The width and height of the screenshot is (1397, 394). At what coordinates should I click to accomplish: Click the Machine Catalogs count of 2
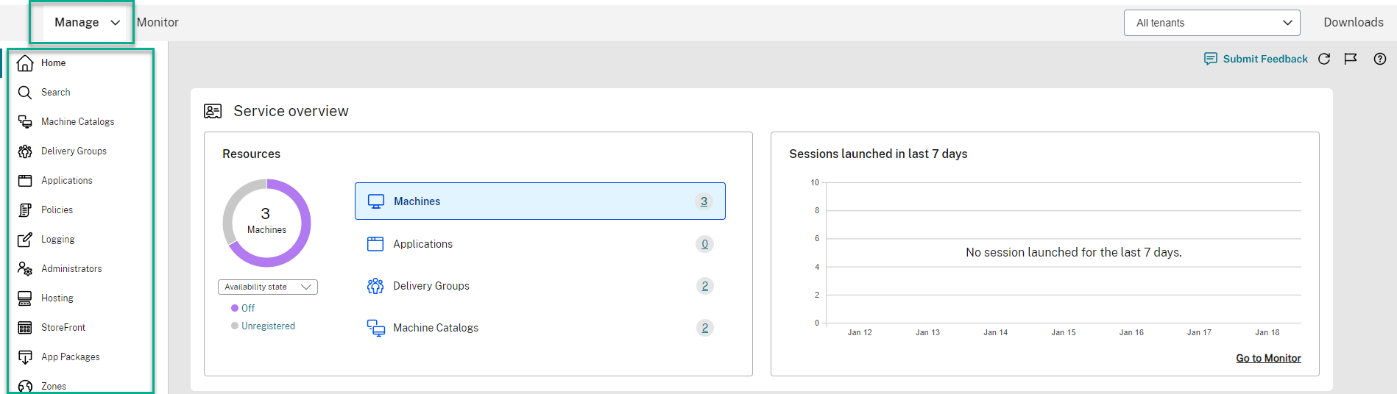tap(704, 328)
